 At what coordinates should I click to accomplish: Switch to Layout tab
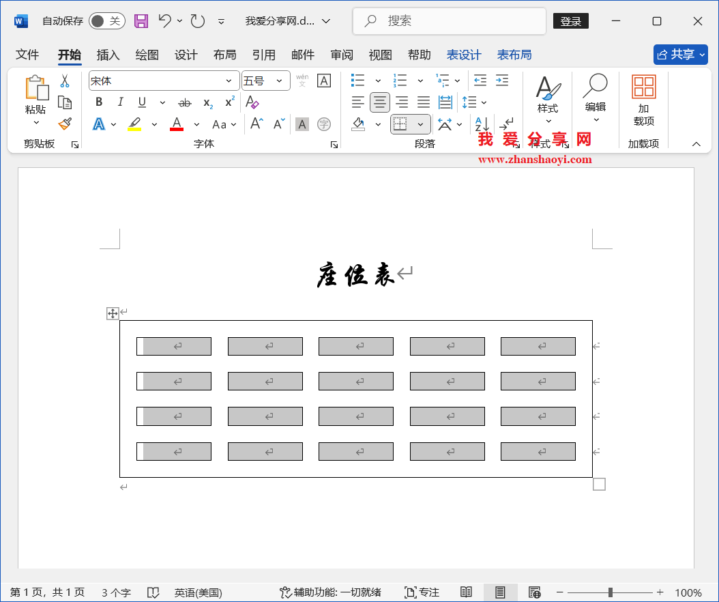[224, 55]
